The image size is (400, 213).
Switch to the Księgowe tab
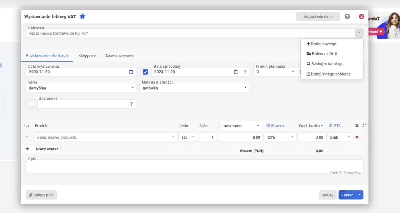[87, 56]
